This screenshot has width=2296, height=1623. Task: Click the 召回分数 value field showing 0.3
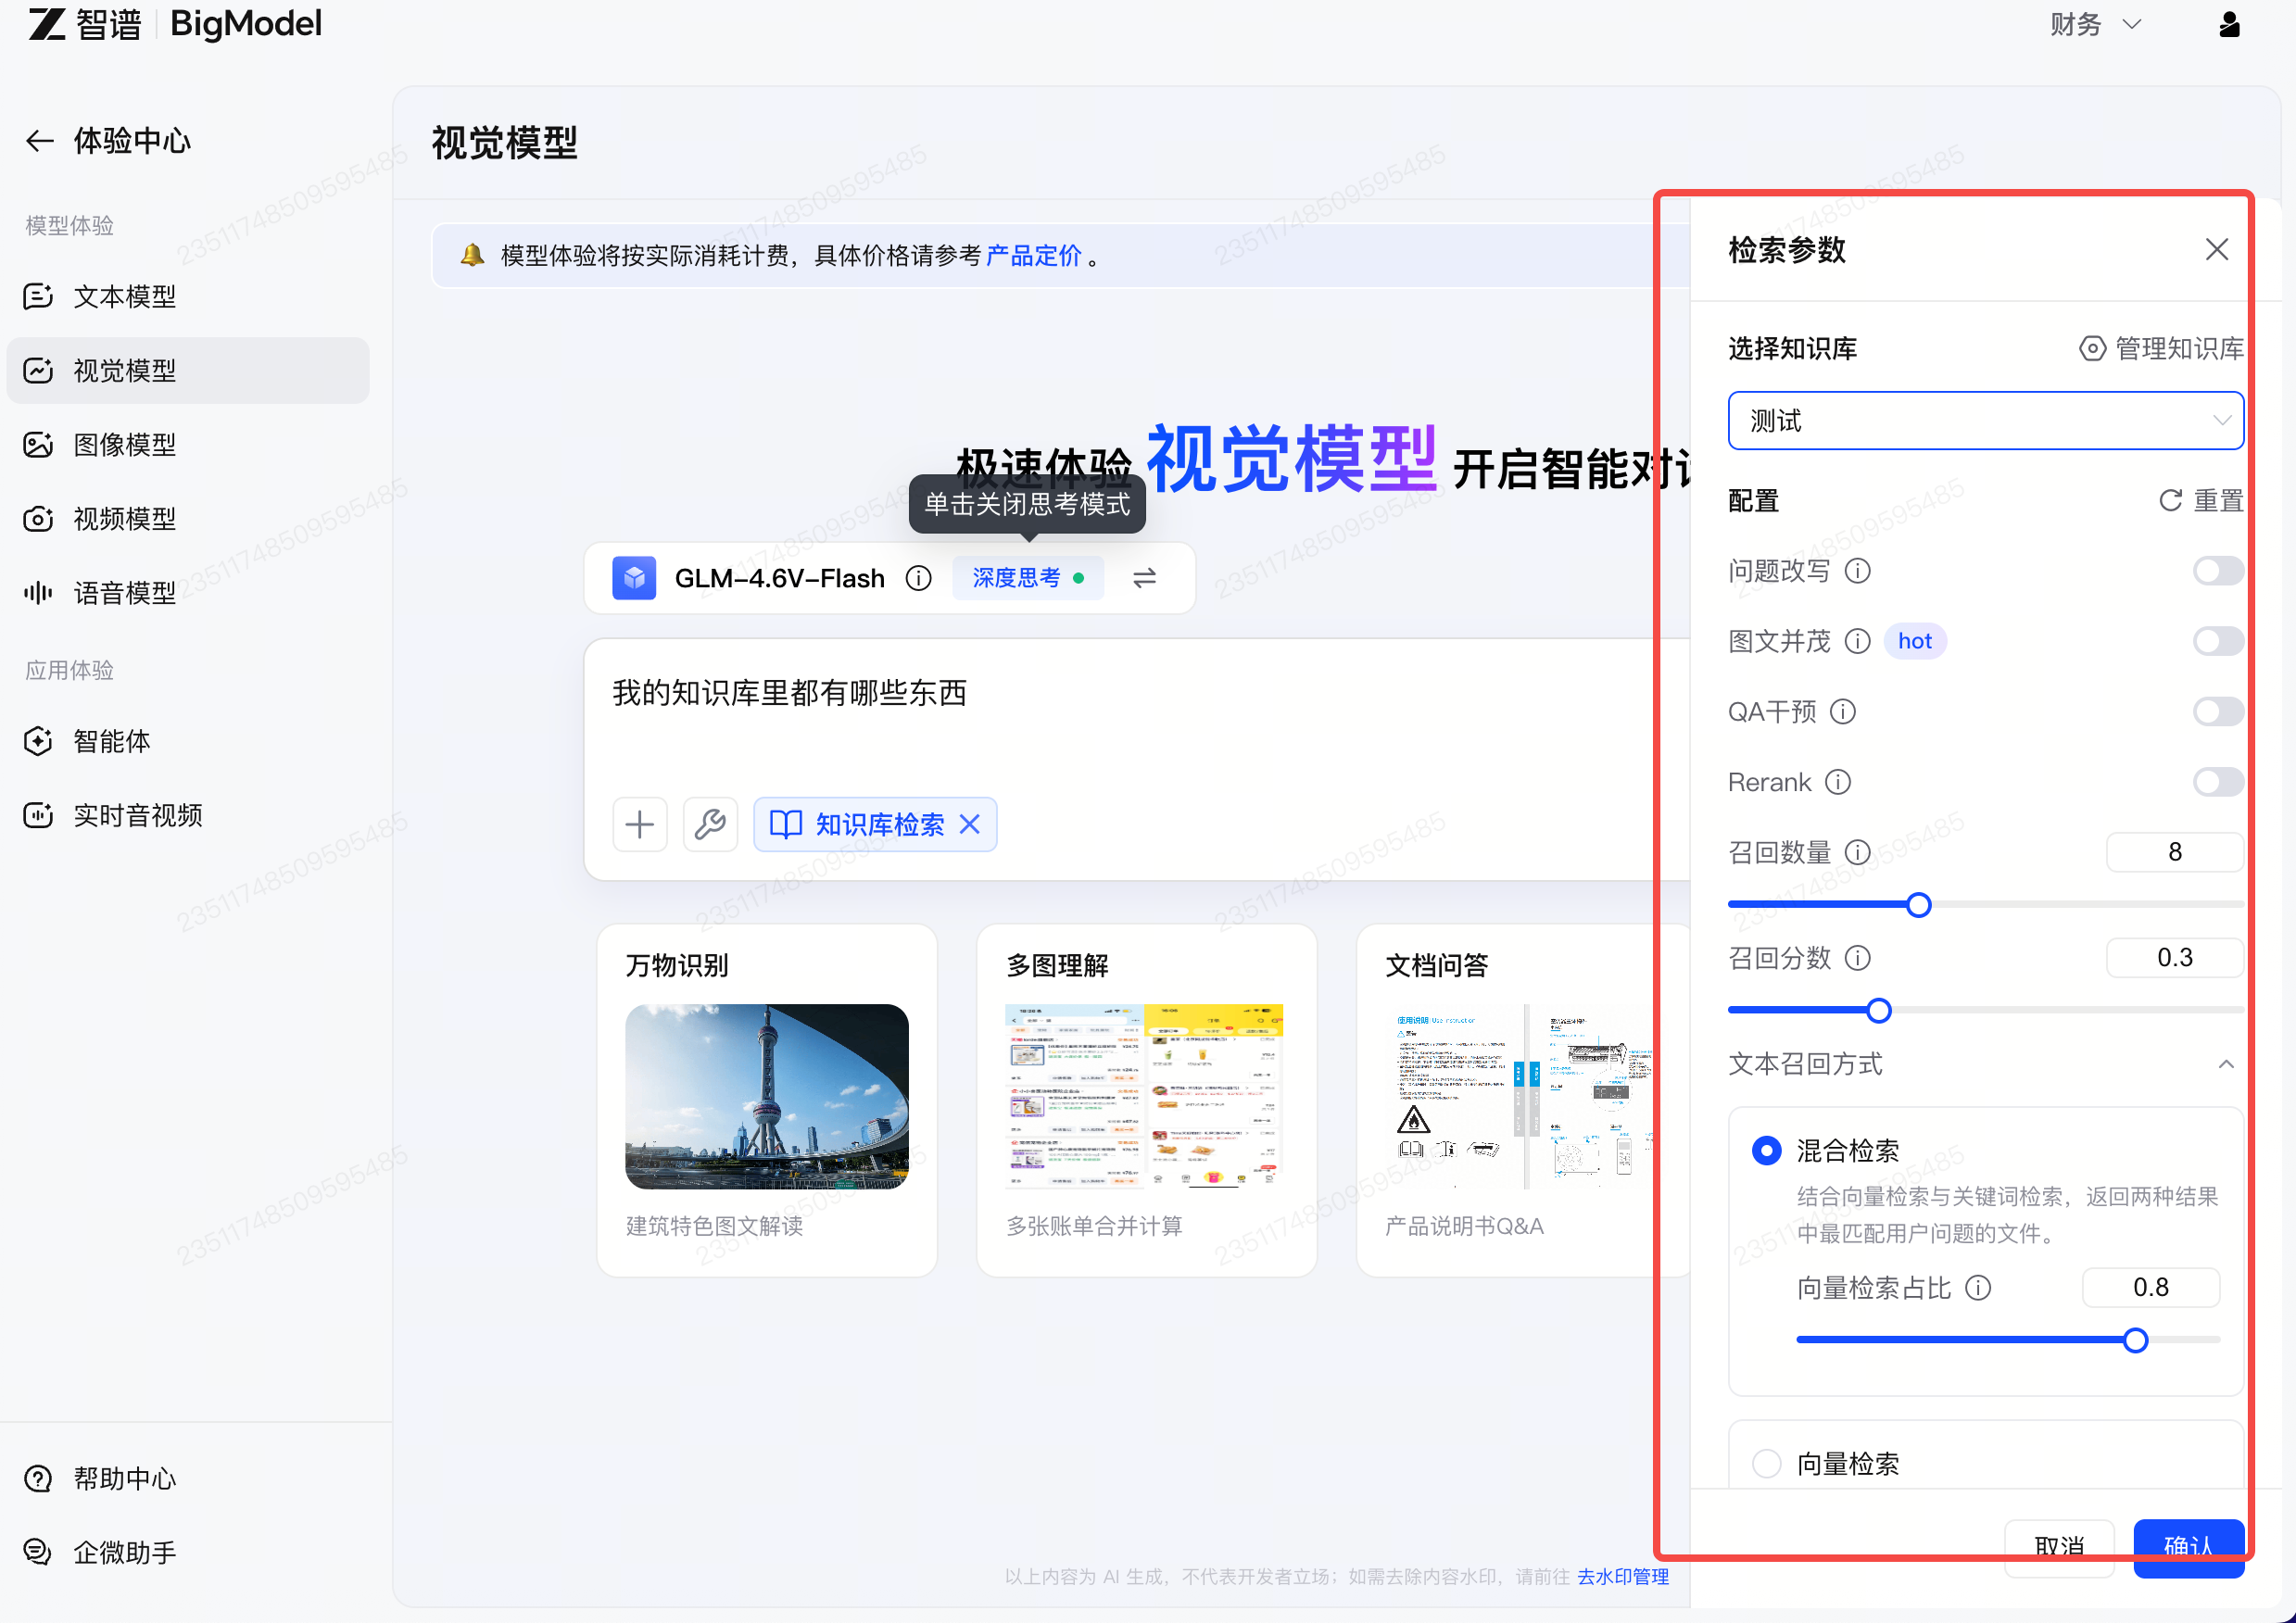pos(2174,958)
